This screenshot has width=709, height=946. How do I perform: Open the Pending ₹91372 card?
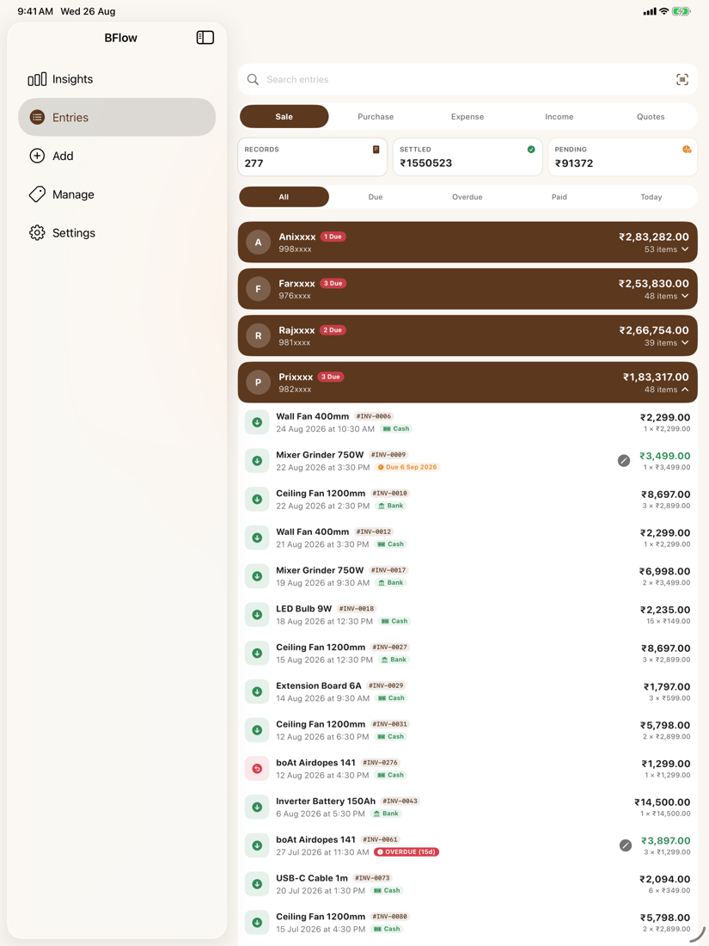622,157
